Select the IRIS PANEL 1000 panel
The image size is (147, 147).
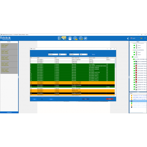140,97
